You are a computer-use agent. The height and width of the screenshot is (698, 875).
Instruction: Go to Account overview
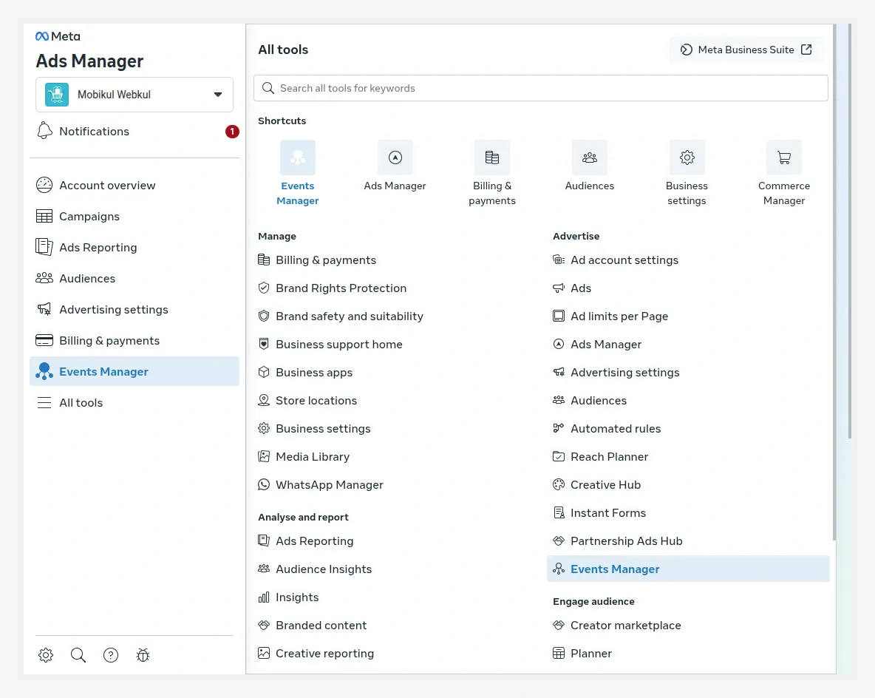[x=135, y=185]
